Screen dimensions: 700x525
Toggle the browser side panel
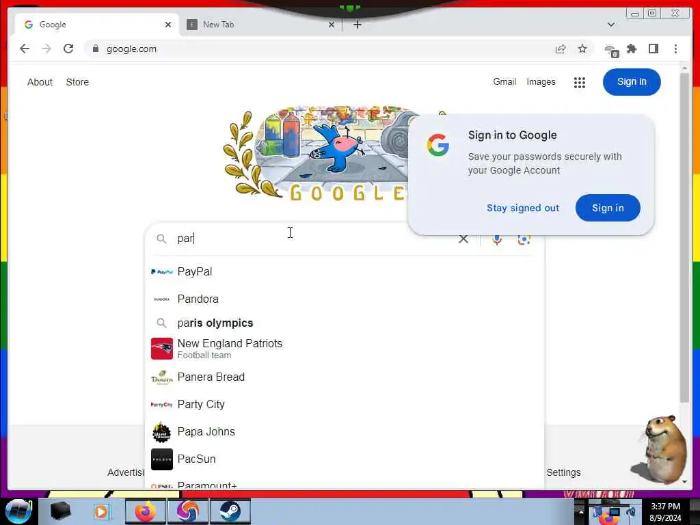tap(654, 49)
